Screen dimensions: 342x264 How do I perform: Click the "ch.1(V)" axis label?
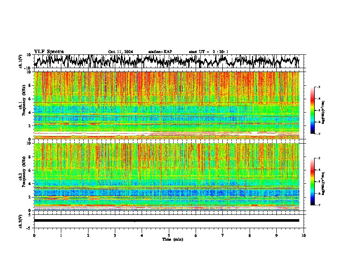click(x=21, y=61)
